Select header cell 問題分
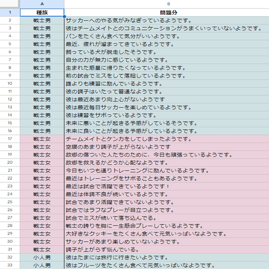 click(x=166, y=13)
